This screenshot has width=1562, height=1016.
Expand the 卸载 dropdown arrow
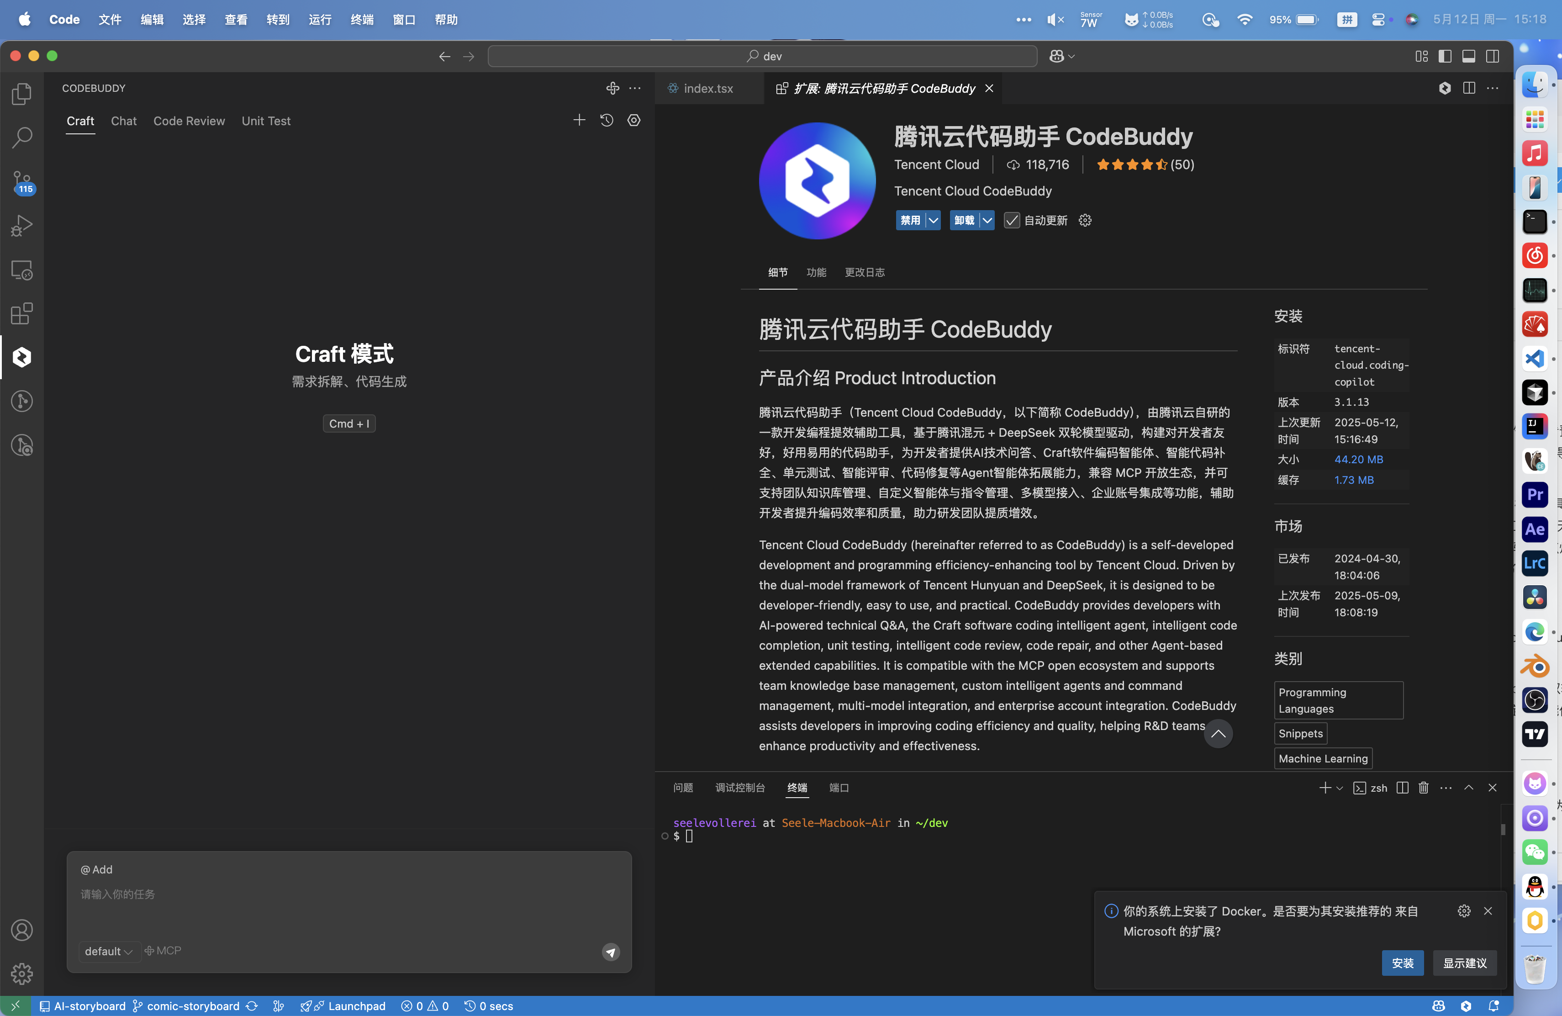tap(987, 221)
